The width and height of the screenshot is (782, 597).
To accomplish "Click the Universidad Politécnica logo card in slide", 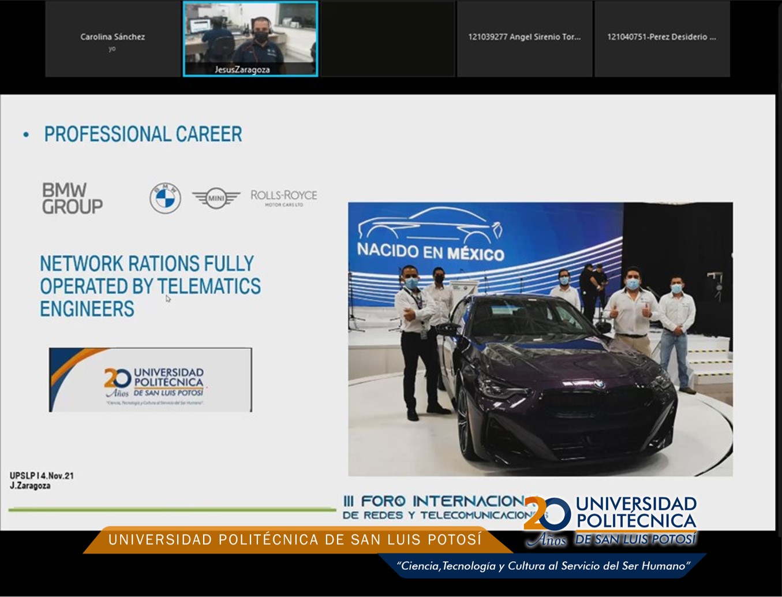I will tap(150, 380).
